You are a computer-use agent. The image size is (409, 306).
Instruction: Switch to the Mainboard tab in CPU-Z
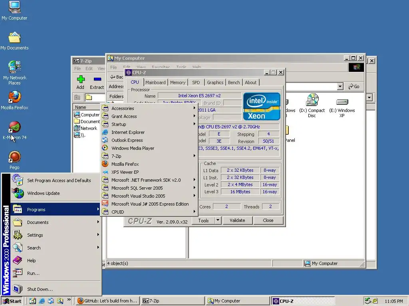point(155,82)
